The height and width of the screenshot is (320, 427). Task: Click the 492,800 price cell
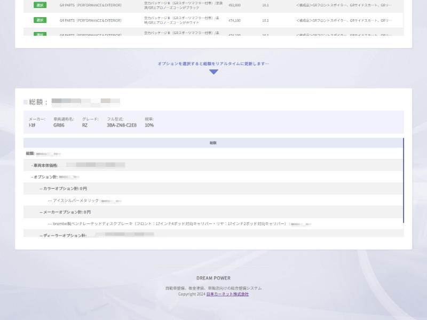click(234, 5)
